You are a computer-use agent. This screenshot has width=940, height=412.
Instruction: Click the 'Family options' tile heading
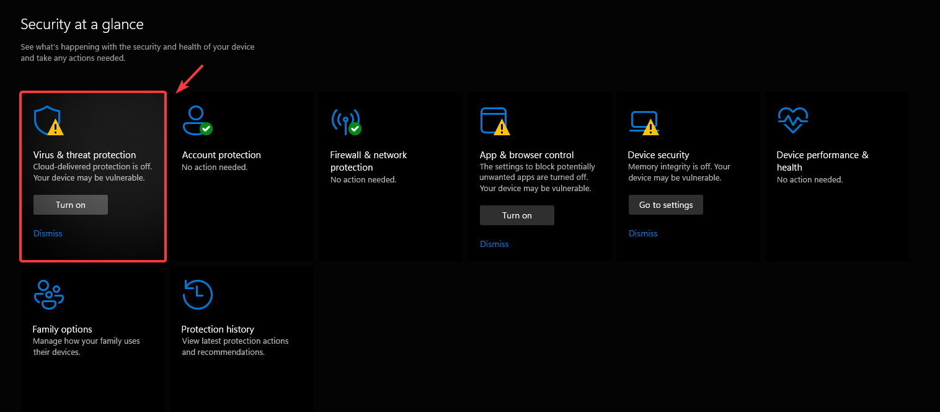coord(62,329)
